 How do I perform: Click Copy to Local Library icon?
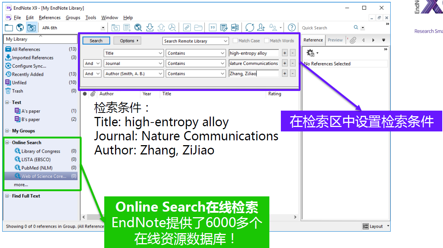(115, 28)
